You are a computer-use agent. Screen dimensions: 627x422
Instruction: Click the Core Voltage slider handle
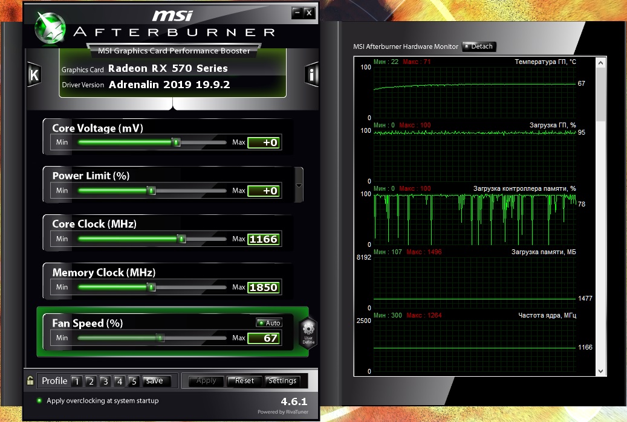pos(176,142)
